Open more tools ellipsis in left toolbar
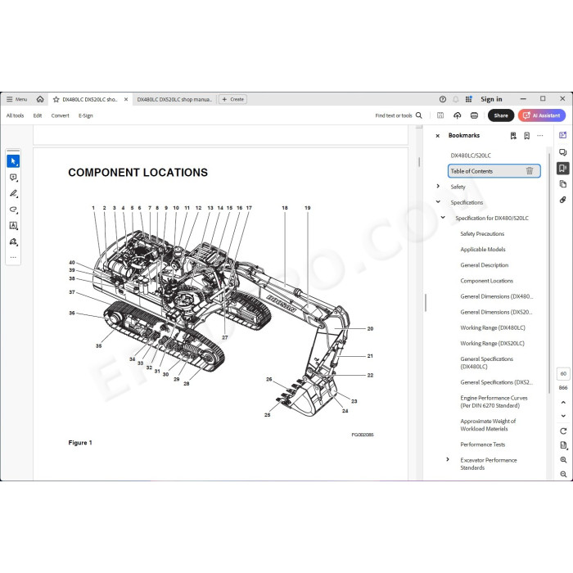The width and height of the screenshot is (573, 573). pyautogui.click(x=13, y=257)
